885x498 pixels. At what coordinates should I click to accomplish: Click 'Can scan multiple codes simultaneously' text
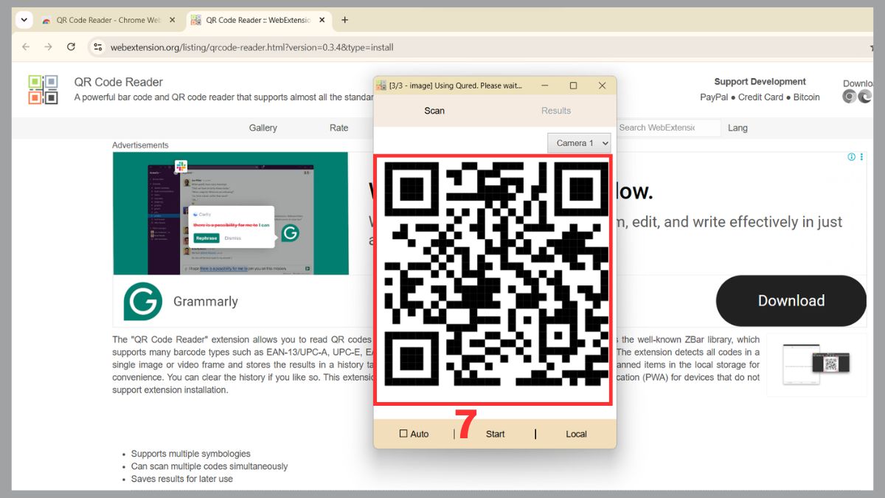209,466
